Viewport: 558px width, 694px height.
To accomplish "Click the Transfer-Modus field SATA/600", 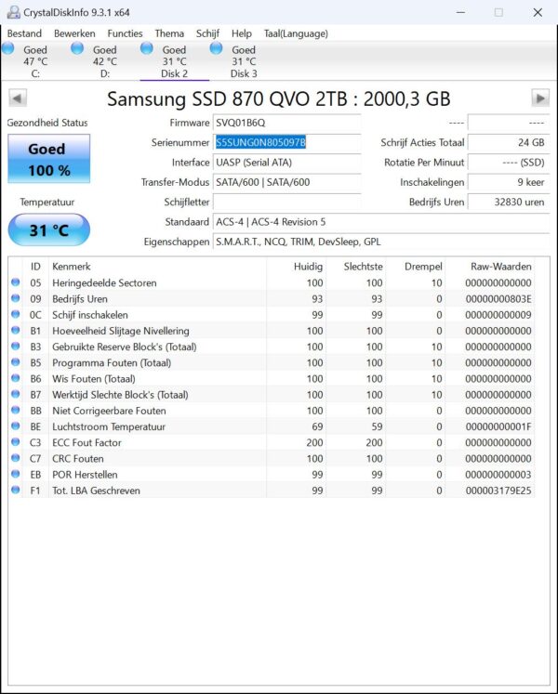I will pyautogui.click(x=286, y=182).
